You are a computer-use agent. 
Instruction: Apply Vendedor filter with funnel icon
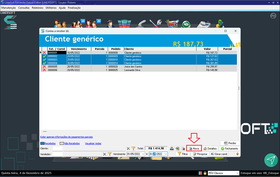(110, 154)
